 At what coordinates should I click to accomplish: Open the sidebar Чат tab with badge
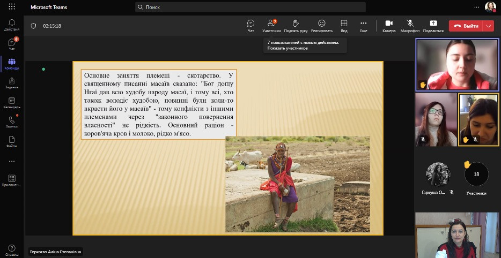12,44
